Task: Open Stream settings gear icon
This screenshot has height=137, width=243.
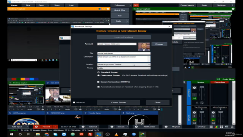Action: (x=112, y=127)
